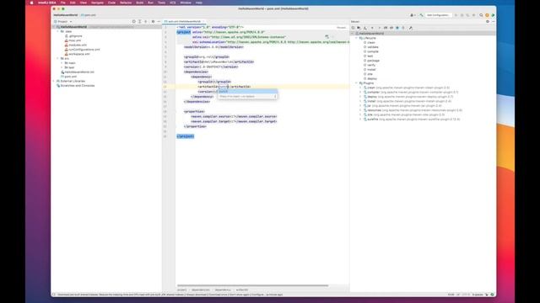Select junit suggestion in completion popup
The height and width of the screenshot is (303, 540).
[x=247, y=92]
